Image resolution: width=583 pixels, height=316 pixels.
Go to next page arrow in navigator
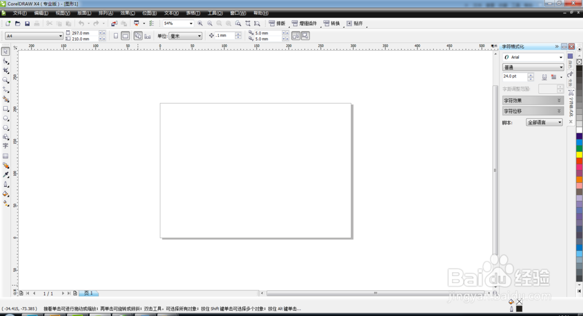63,293
